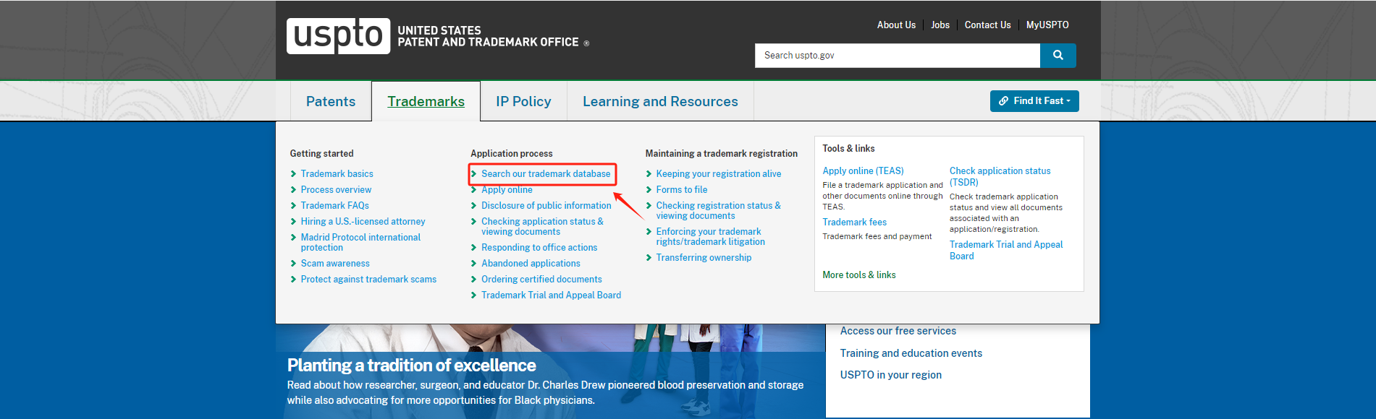This screenshot has height=419, width=1376.
Task: Open MyUSPTO link
Action: click(x=1047, y=25)
